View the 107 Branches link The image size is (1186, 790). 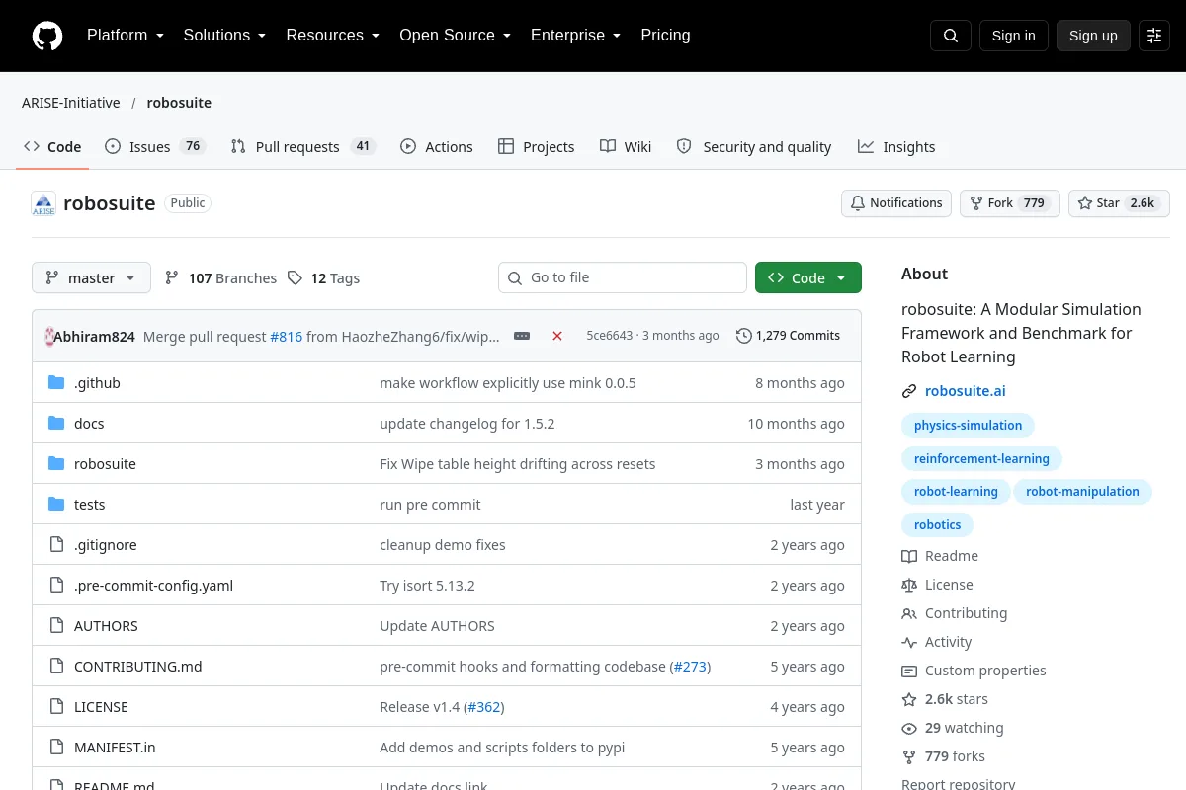pos(220,278)
